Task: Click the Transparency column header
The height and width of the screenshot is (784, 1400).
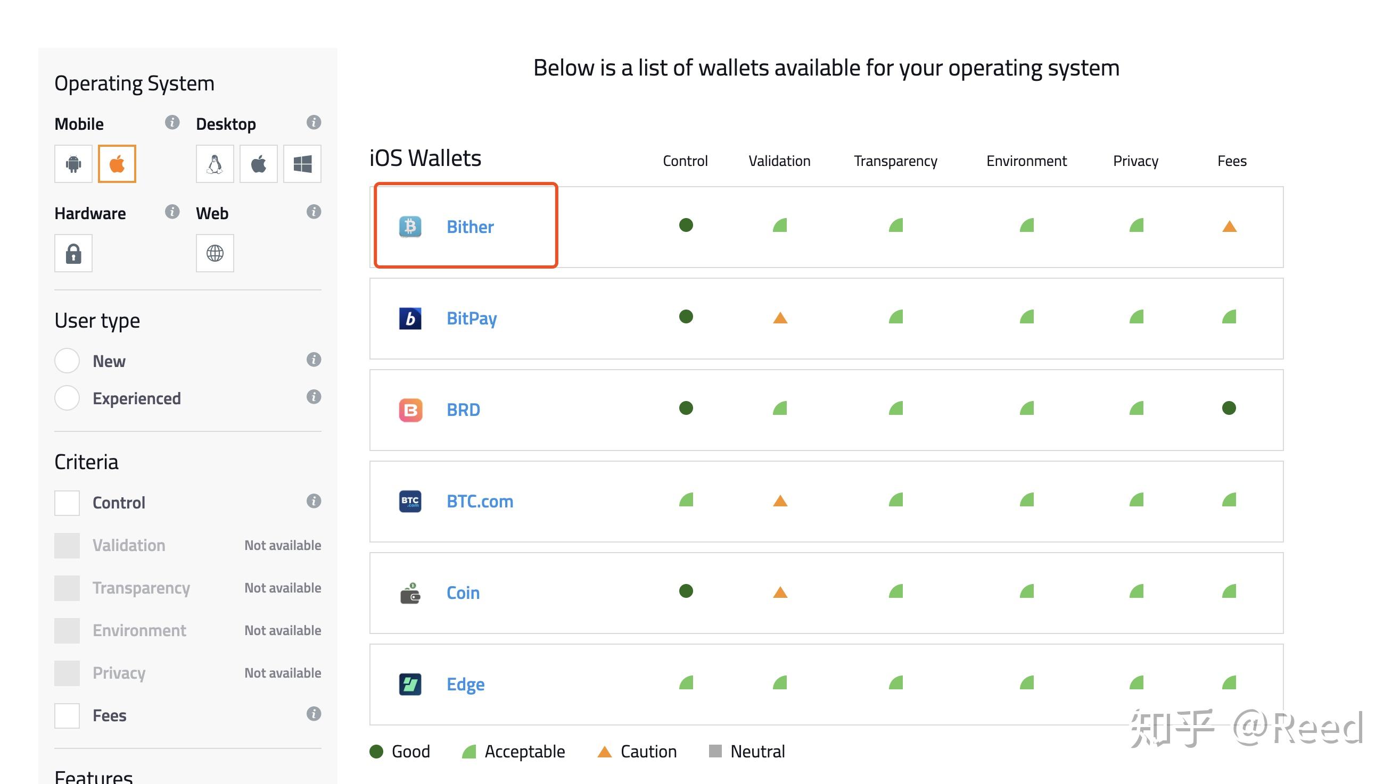Action: (896, 161)
